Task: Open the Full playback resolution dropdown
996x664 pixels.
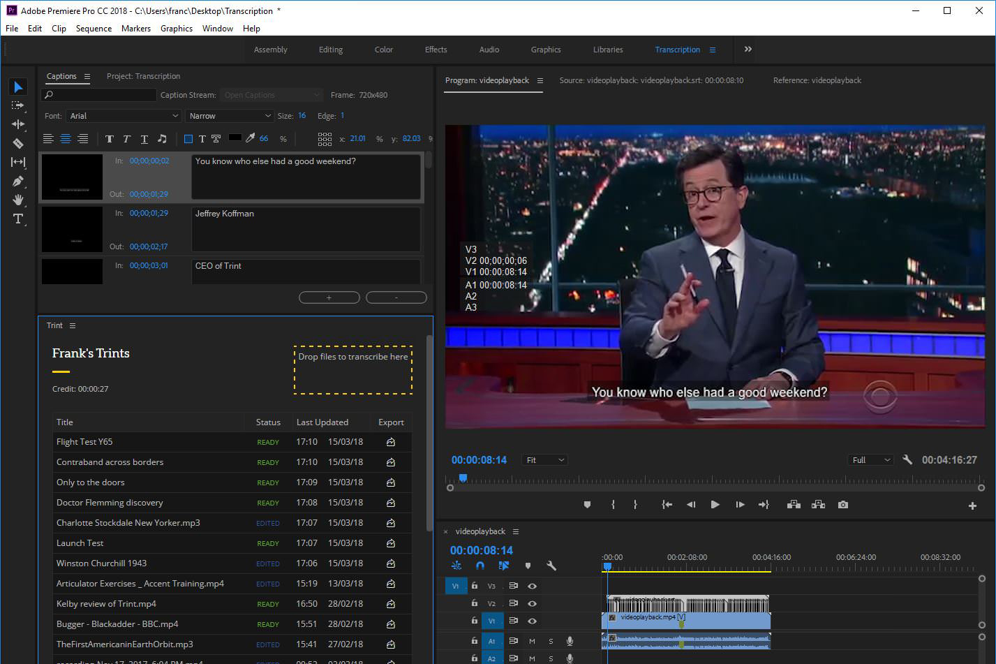Action: [x=870, y=459]
